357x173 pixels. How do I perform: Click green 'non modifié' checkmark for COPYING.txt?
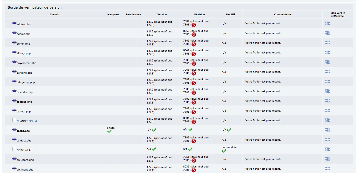pos(224,151)
